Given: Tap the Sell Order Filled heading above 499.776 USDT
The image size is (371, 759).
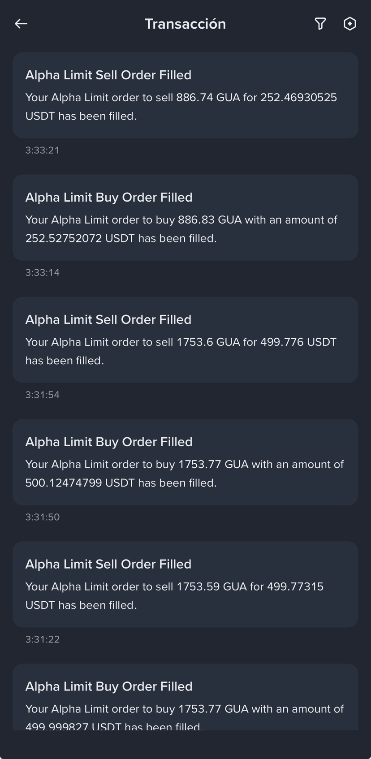Looking at the screenshot, I should pos(108,319).
